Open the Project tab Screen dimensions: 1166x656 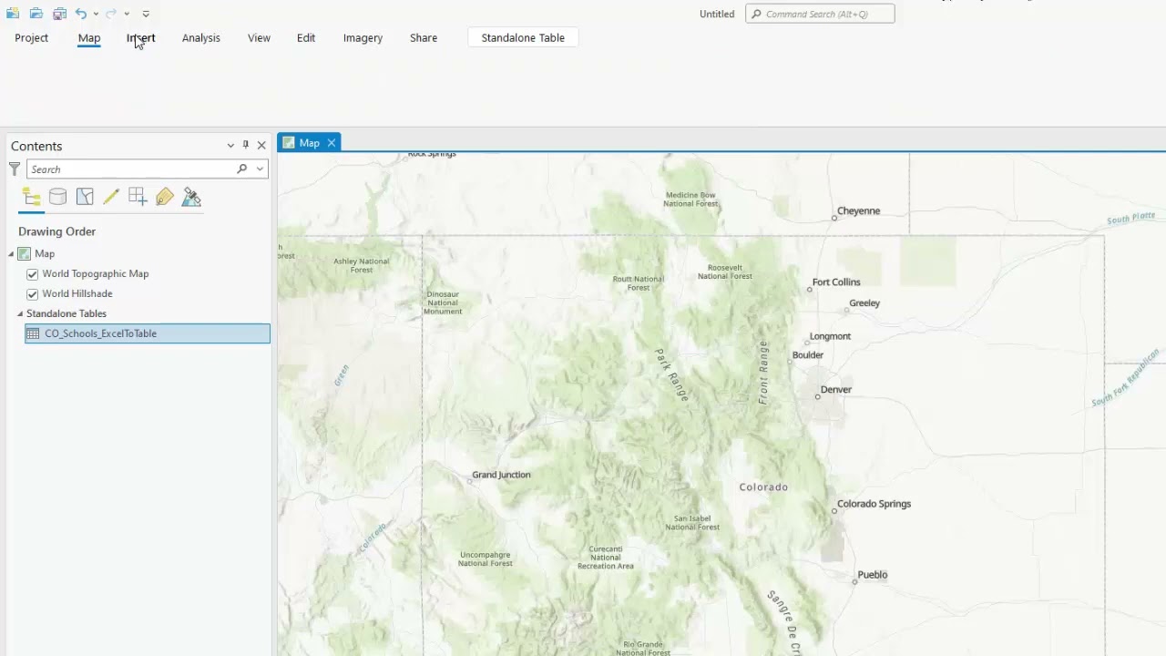pos(31,37)
